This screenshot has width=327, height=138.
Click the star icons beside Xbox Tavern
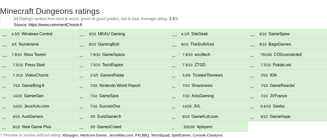pyautogui.click(x=5, y=55)
